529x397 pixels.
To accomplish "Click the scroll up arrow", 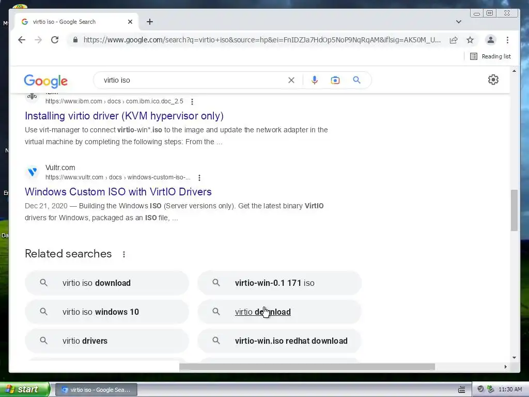I will (x=514, y=71).
